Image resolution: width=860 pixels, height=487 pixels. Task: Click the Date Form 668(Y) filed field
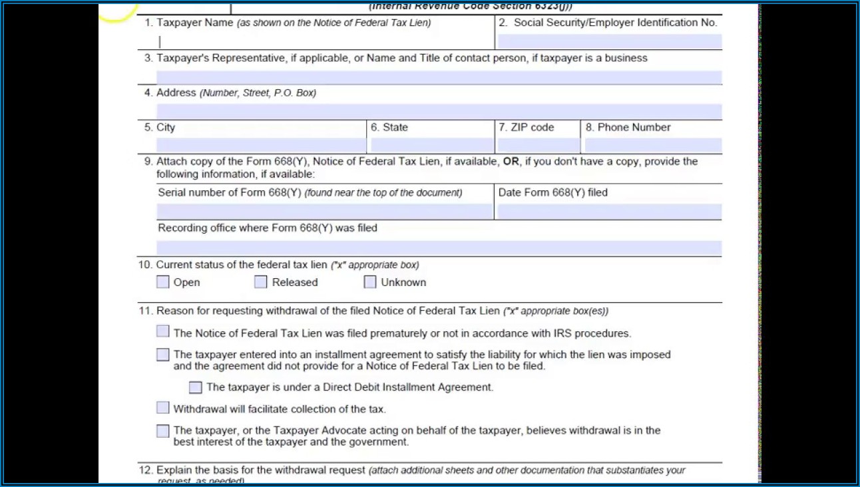[x=609, y=212]
